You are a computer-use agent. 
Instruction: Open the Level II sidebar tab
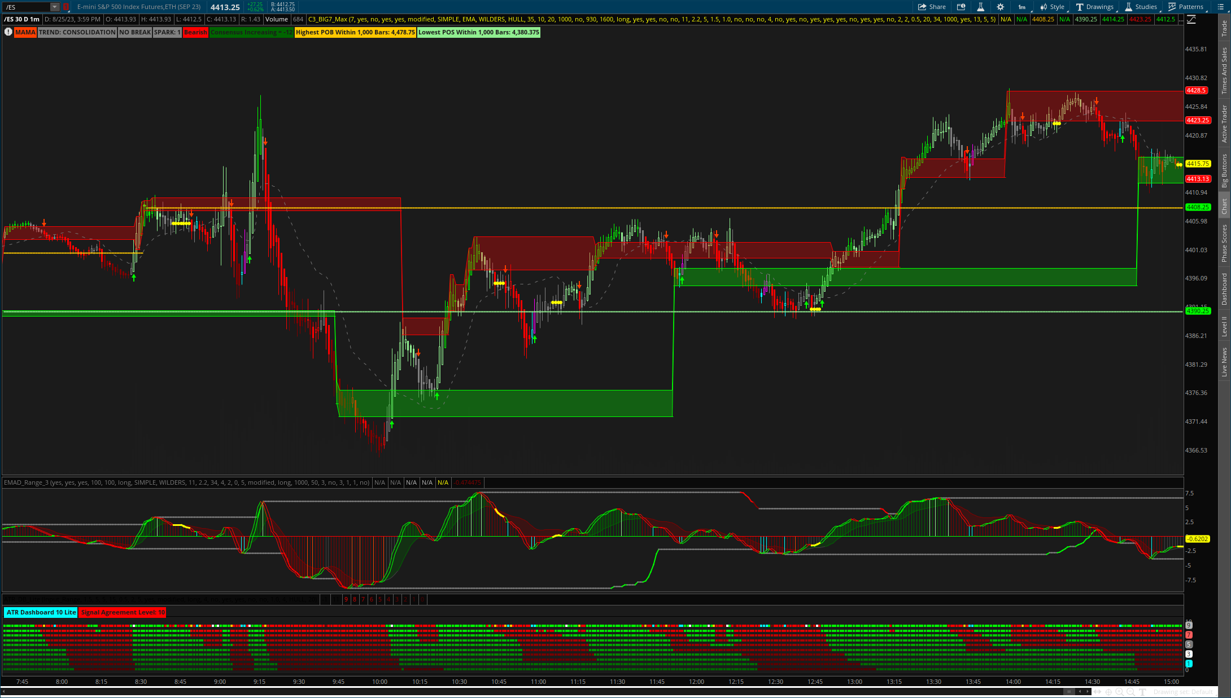coord(1224,326)
